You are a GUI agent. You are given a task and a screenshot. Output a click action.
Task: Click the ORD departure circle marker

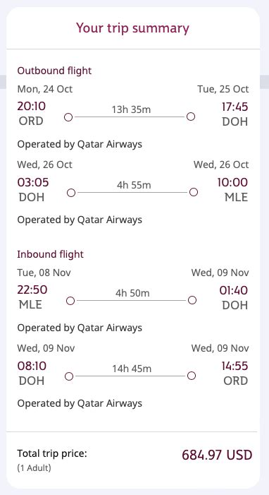click(x=68, y=117)
